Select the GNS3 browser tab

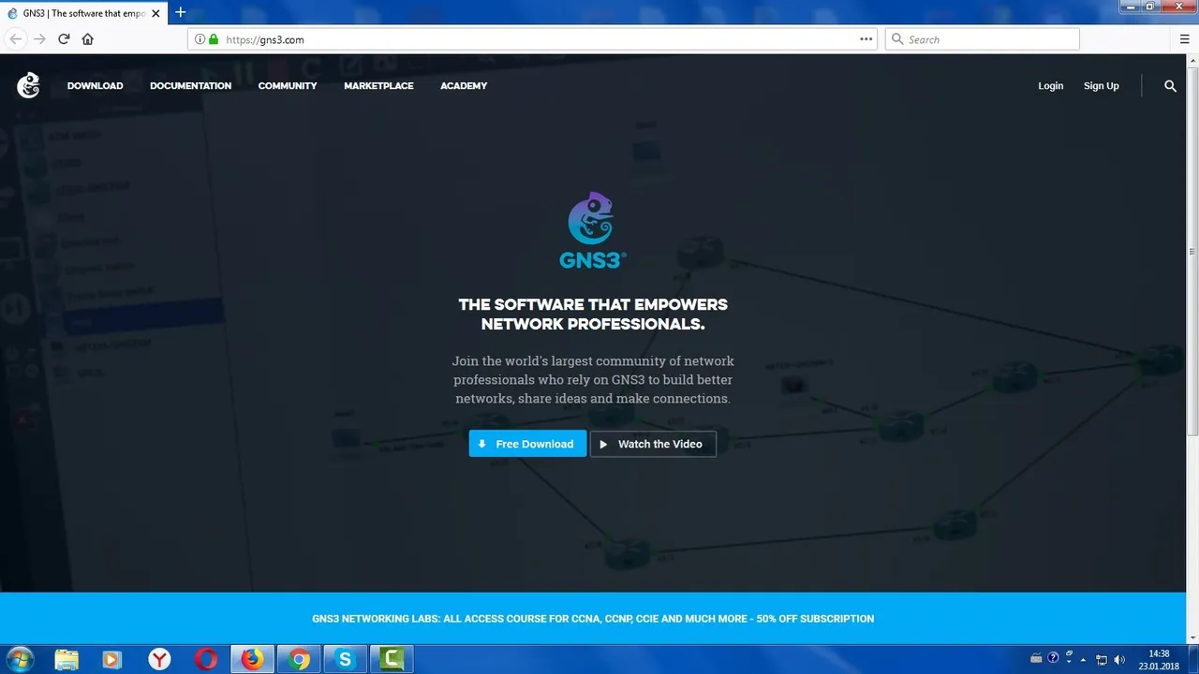(83, 13)
